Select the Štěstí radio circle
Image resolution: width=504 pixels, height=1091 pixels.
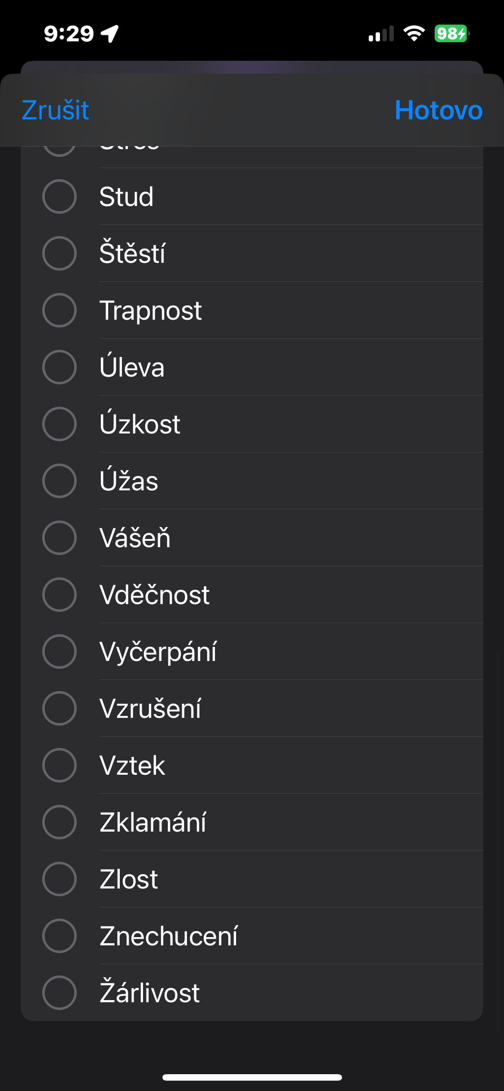pos(59,253)
